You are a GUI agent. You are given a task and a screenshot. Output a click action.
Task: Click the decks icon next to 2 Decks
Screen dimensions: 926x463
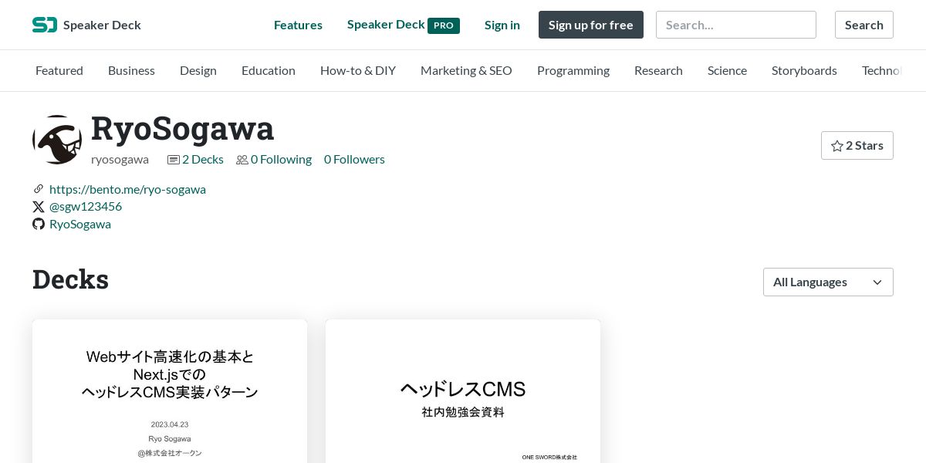174,160
